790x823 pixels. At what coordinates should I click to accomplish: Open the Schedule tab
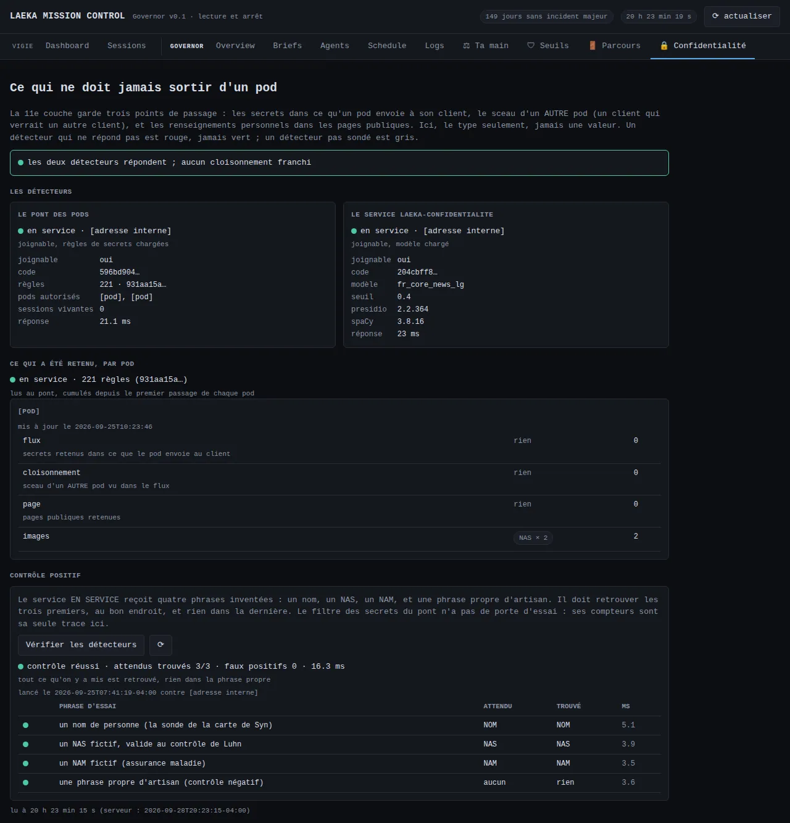tap(387, 46)
